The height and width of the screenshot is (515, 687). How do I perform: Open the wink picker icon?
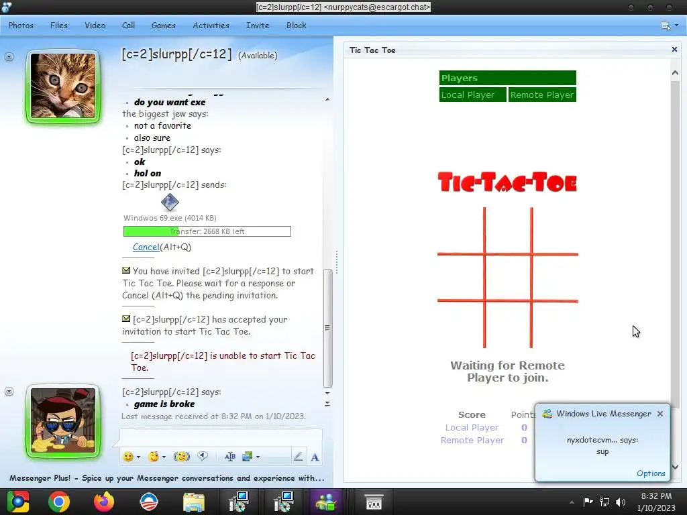pyautogui.click(x=154, y=457)
